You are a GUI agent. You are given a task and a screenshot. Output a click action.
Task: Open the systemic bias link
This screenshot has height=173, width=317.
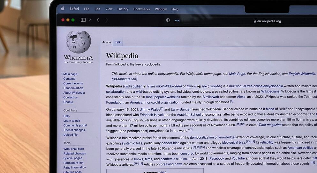132,143
